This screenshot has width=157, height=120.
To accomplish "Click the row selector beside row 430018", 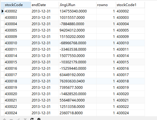I will point(3,81).
